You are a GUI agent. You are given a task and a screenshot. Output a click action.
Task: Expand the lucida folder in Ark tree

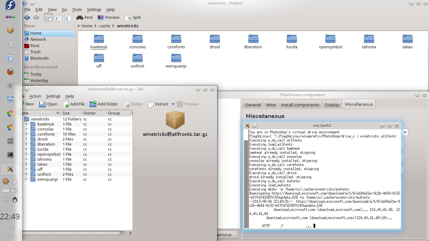pyautogui.click(x=26, y=149)
